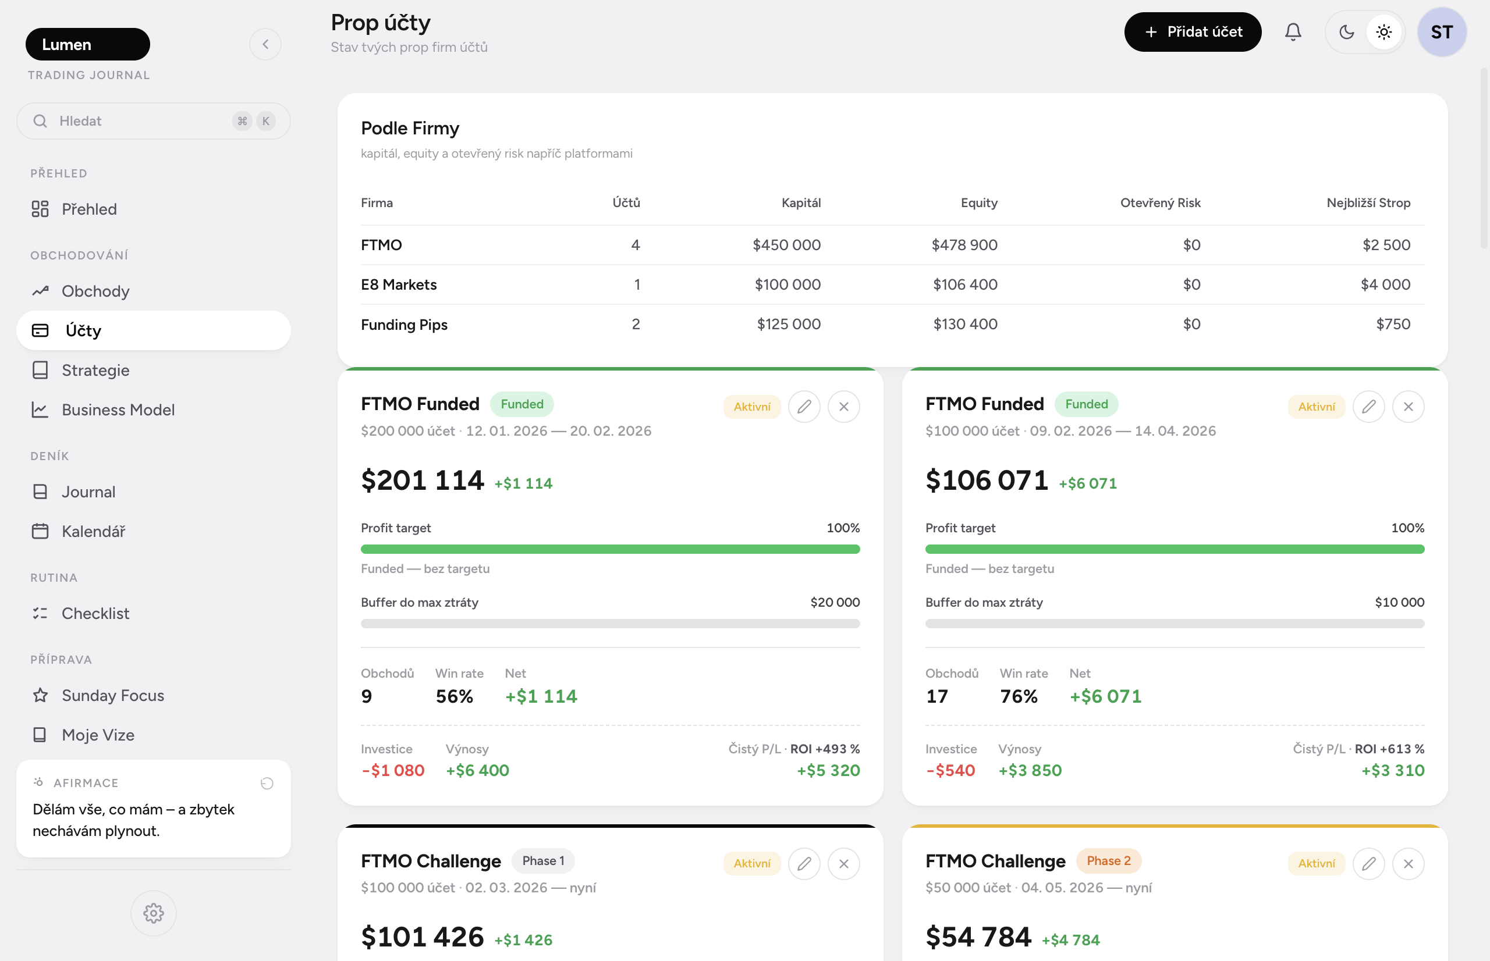Click Buffer do max ztráty bar $10 000
The width and height of the screenshot is (1490, 961).
[x=1174, y=624]
